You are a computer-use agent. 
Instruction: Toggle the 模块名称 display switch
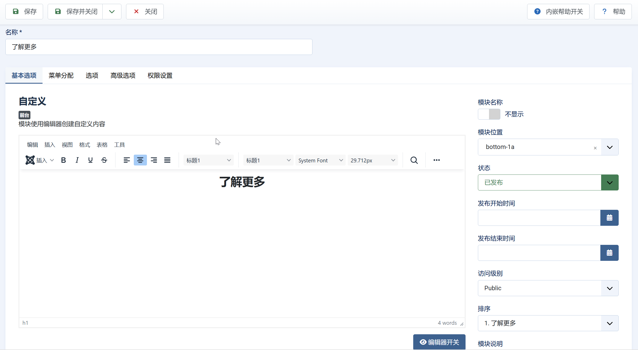click(489, 114)
